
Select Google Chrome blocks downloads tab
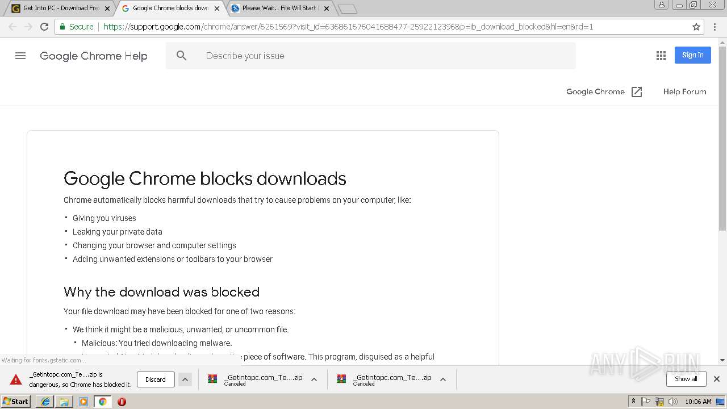pos(169,9)
